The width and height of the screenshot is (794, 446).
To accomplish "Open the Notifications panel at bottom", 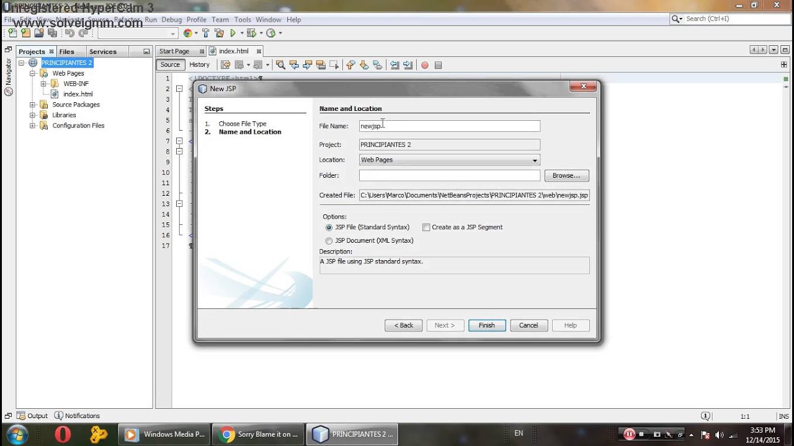I will [x=77, y=416].
